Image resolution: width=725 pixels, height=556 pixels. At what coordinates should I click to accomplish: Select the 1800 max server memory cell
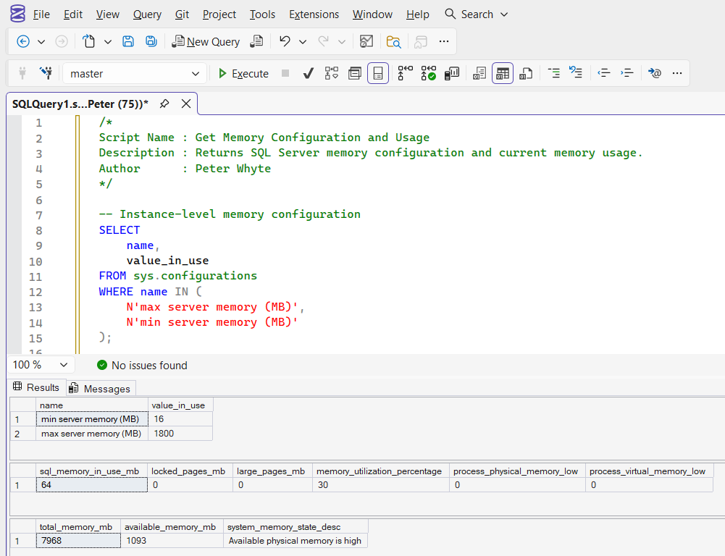180,434
